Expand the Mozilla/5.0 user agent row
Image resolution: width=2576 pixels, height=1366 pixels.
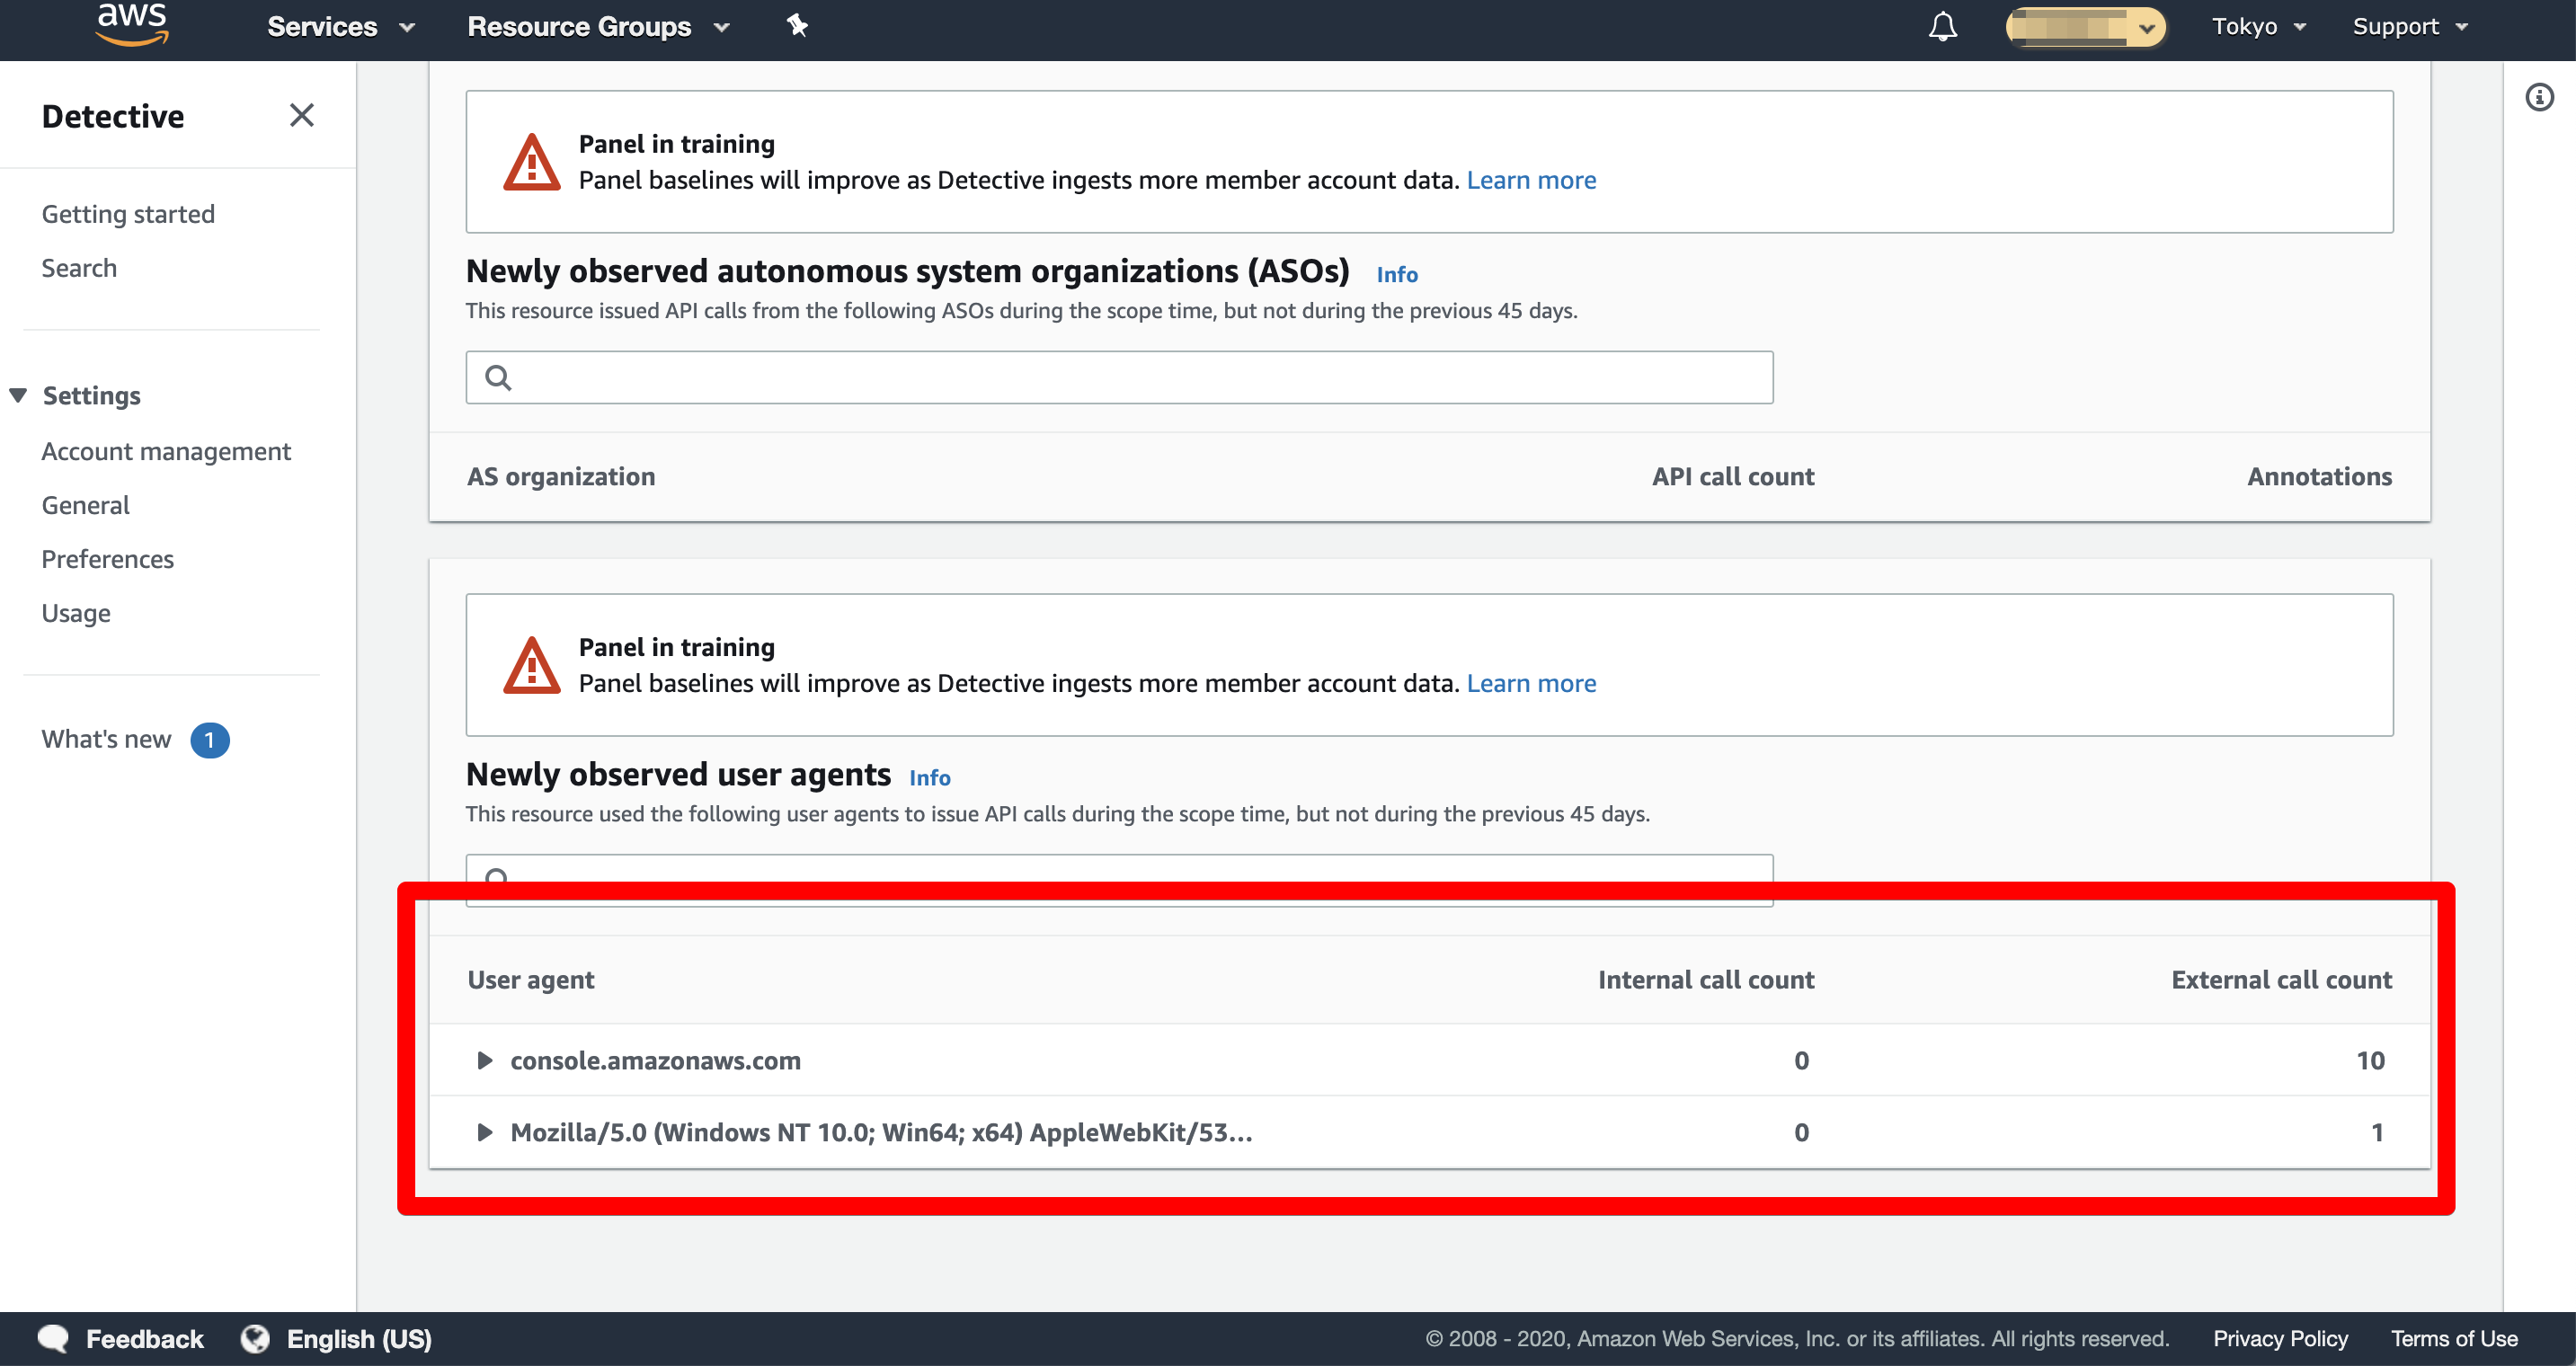click(484, 1132)
